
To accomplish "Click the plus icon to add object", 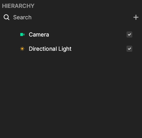I will coord(136,17).
